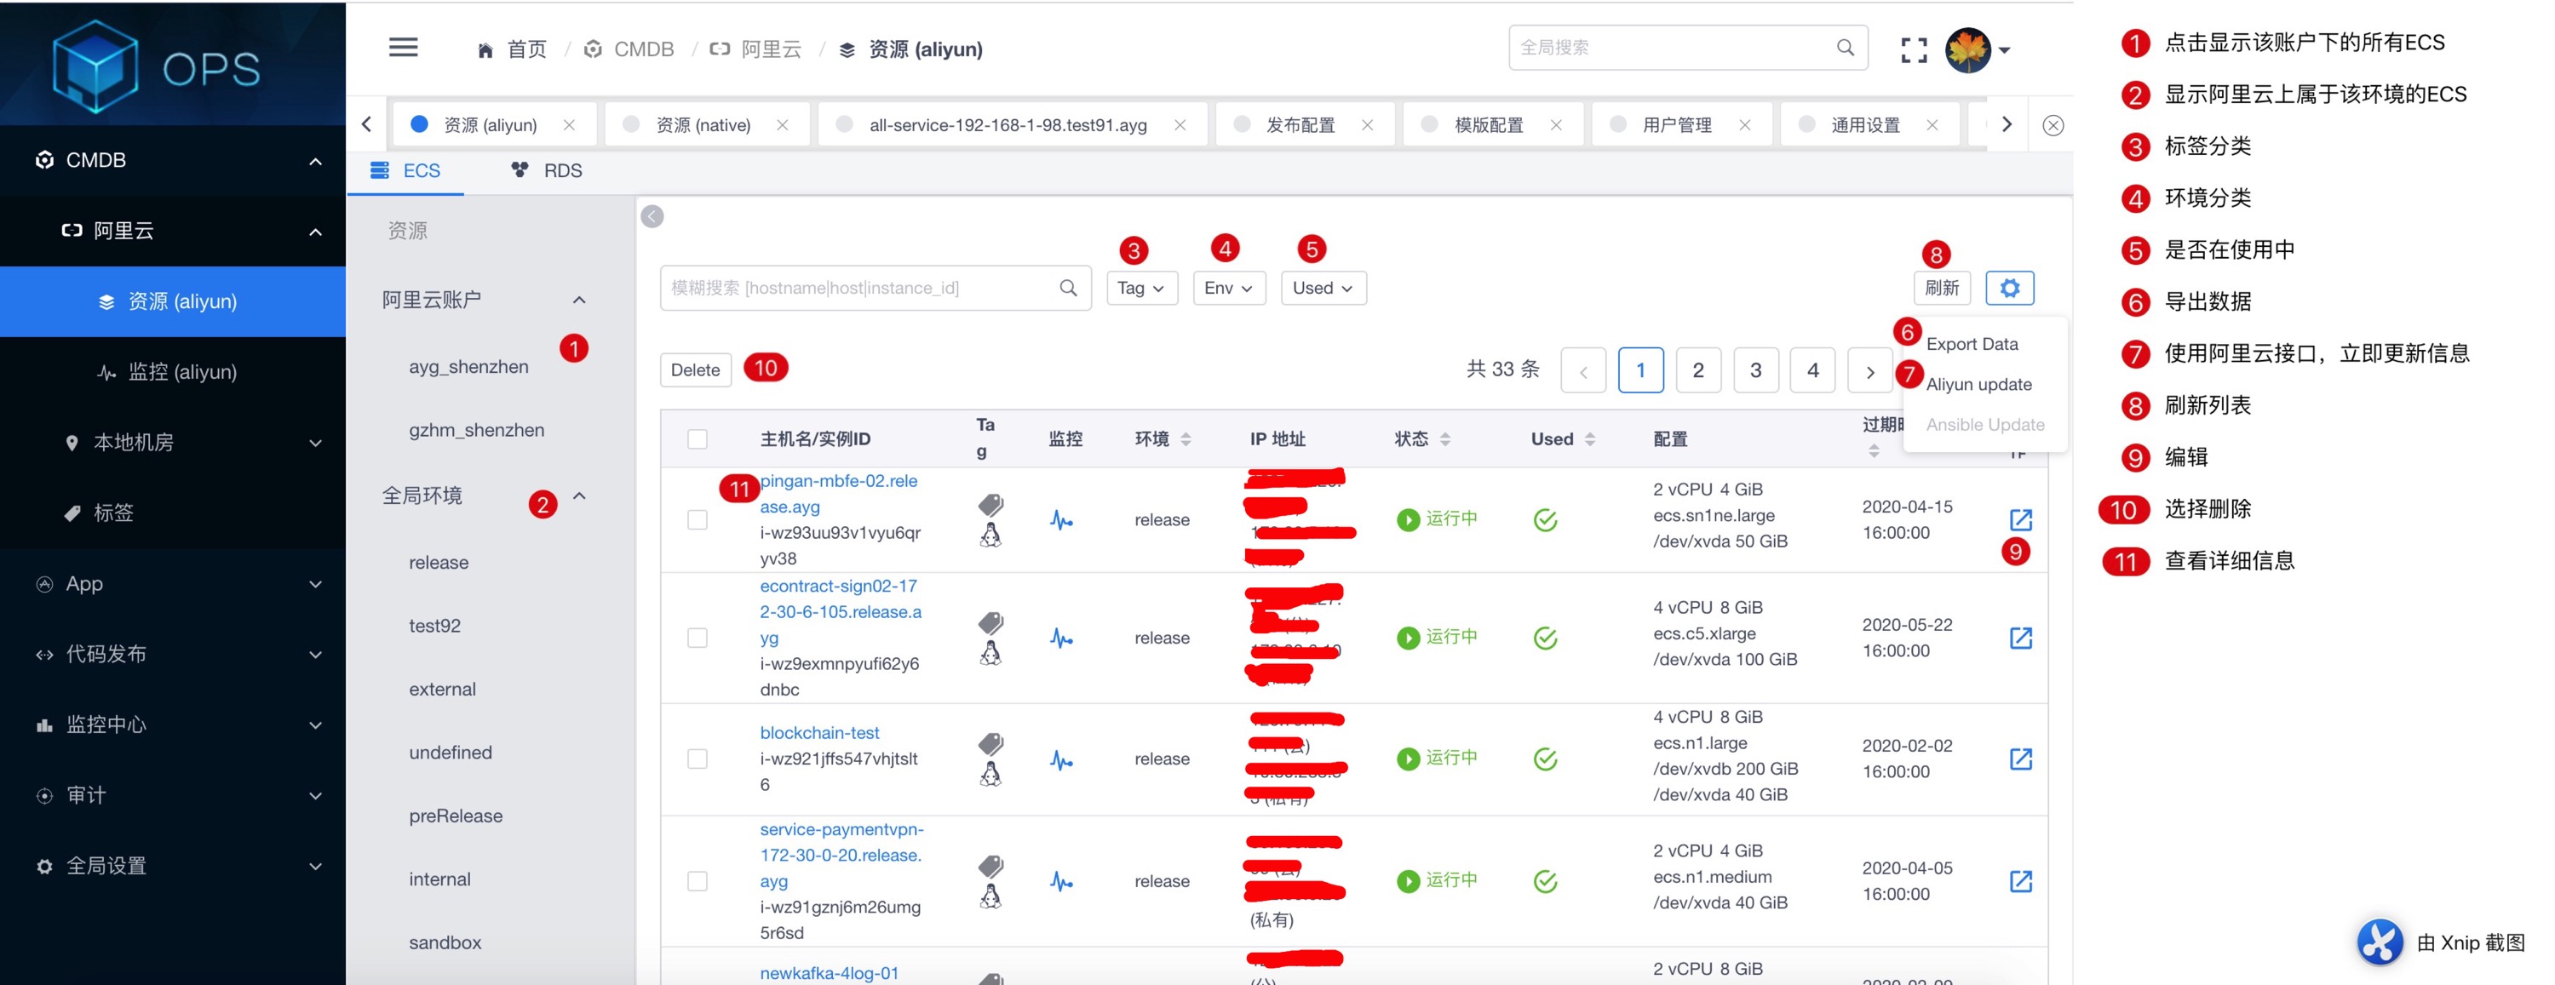
Task: Open the Tag filter dropdown
Action: (x=1140, y=288)
